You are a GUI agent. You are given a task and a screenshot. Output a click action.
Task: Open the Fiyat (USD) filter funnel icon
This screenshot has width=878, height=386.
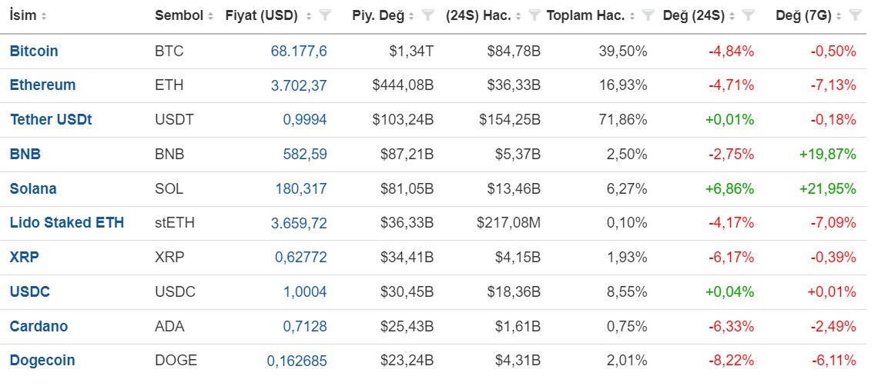pyautogui.click(x=325, y=15)
